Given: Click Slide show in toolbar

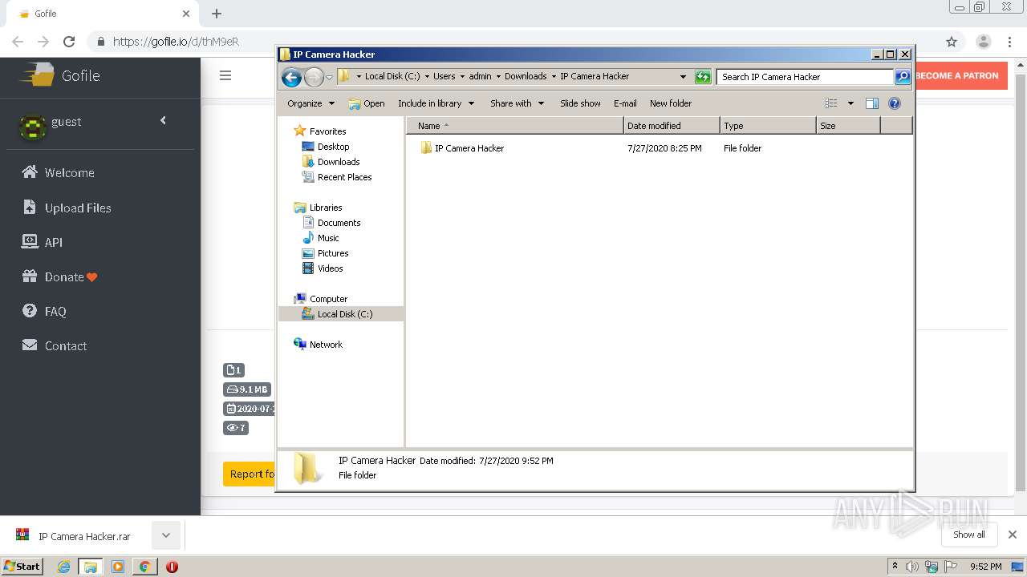Looking at the screenshot, I should [580, 103].
